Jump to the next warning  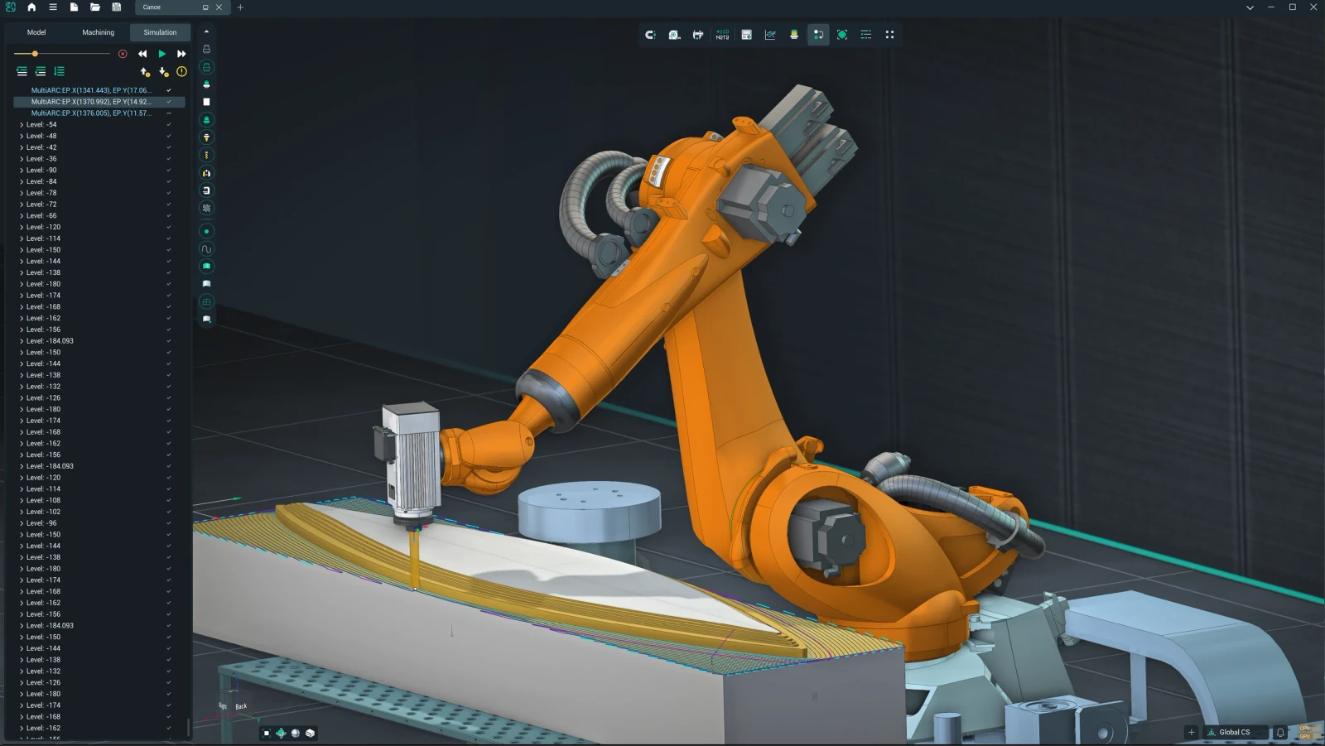tap(164, 72)
